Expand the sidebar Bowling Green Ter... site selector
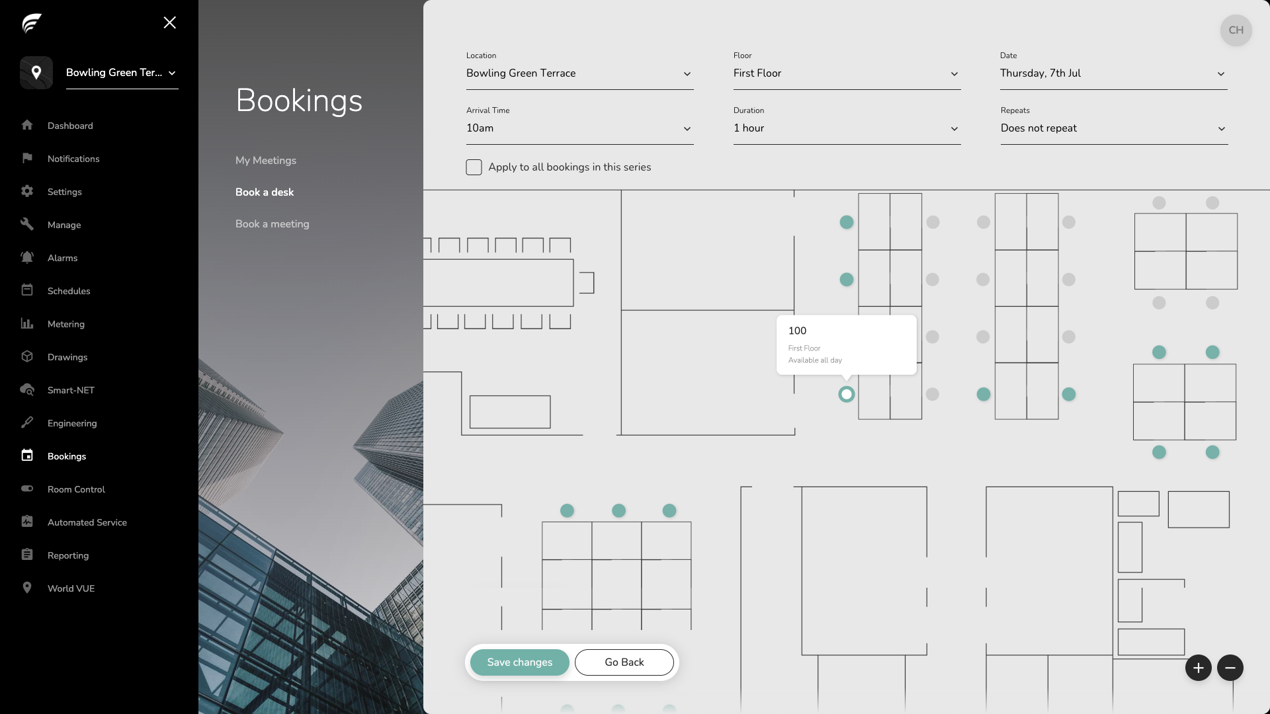 [122, 73]
